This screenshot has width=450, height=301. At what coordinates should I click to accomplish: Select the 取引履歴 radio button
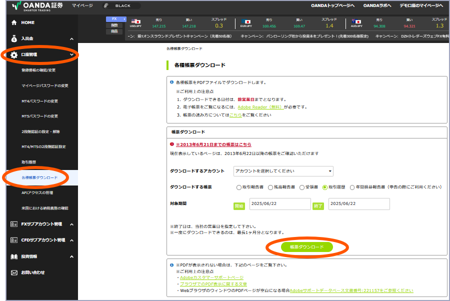325,187
